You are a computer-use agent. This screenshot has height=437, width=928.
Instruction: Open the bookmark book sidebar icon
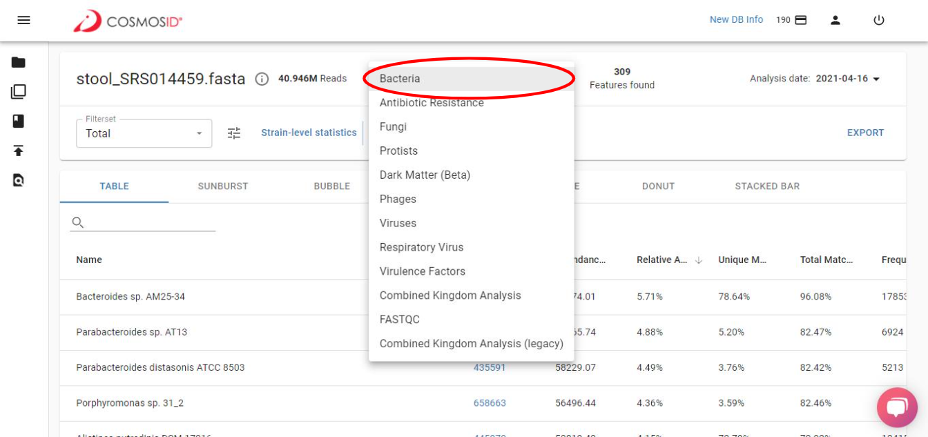[19, 121]
